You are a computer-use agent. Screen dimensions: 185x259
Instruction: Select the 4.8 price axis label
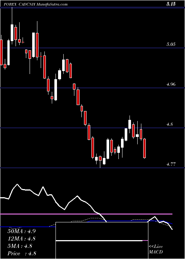pyautogui.click(x=169, y=124)
